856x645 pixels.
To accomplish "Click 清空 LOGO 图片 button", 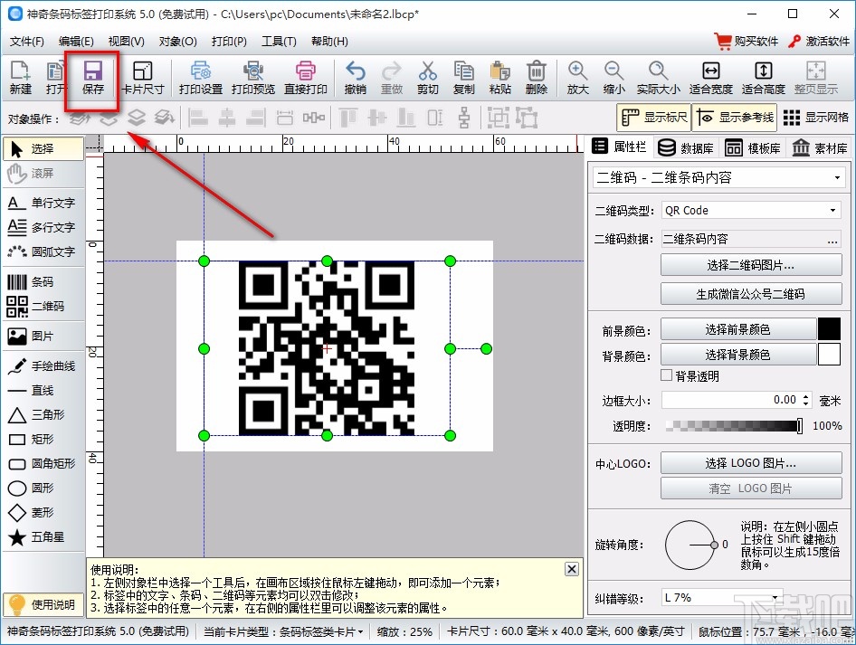I will (x=751, y=488).
